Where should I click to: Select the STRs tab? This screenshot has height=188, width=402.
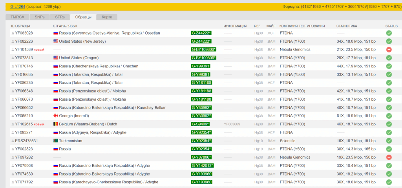tap(60, 17)
